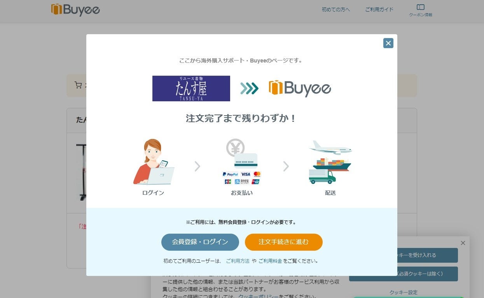Click the たんす屋 TANSU-YA logo banner
Viewport: 484px width, 298px height.
pos(191,88)
